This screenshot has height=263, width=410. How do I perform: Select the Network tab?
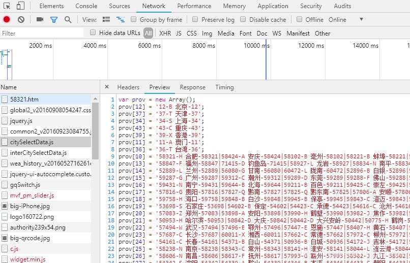pos(154,6)
